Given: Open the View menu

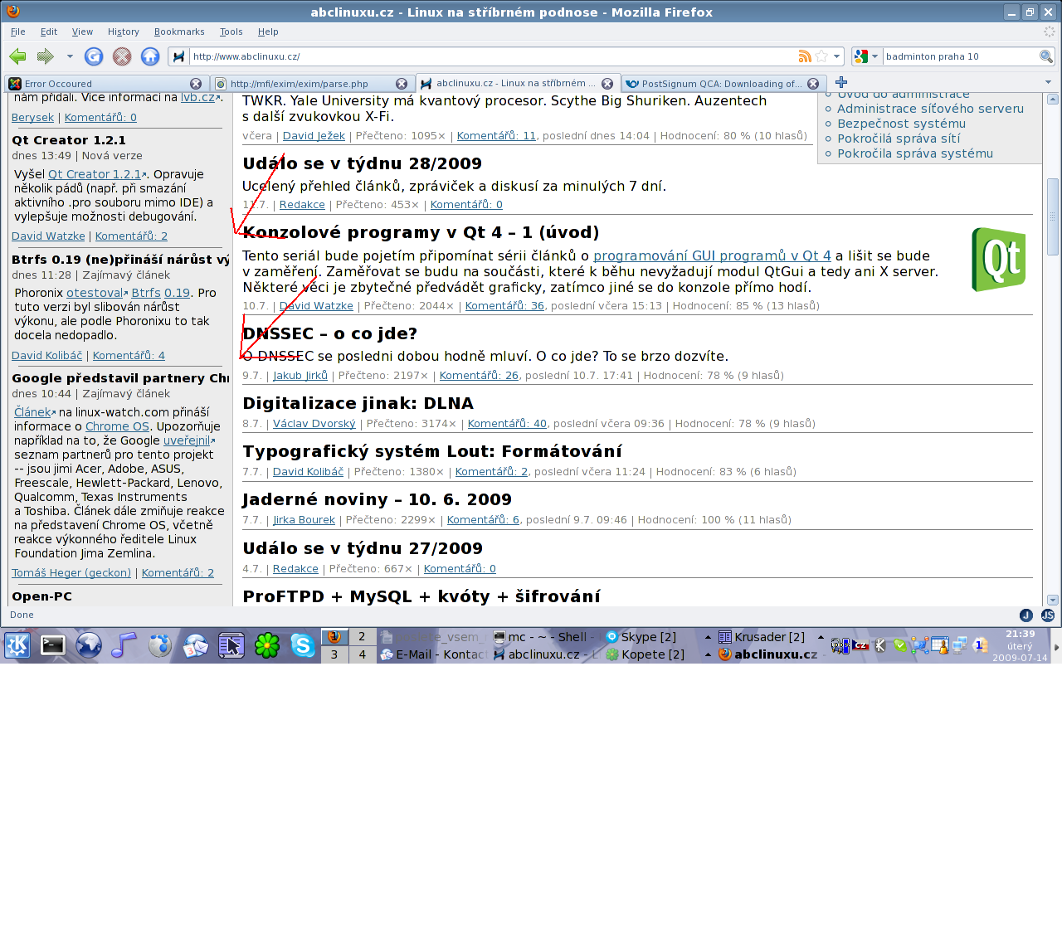Looking at the screenshot, I should [x=82, y=32].
